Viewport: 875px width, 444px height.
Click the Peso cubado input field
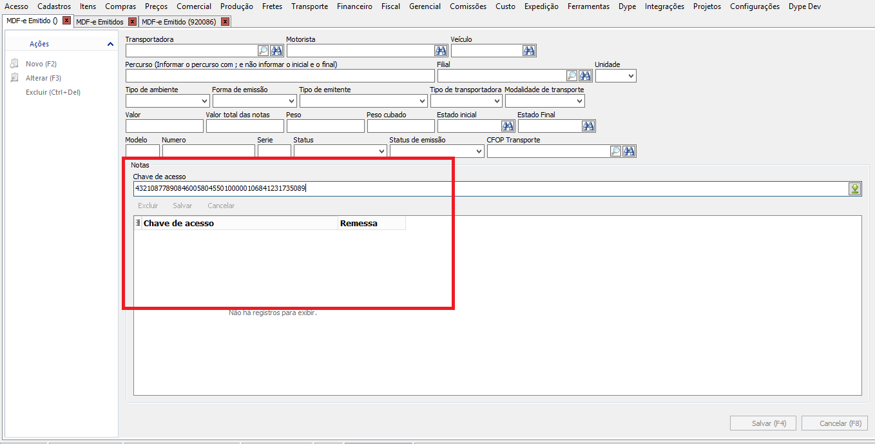[x=401, y=126]
